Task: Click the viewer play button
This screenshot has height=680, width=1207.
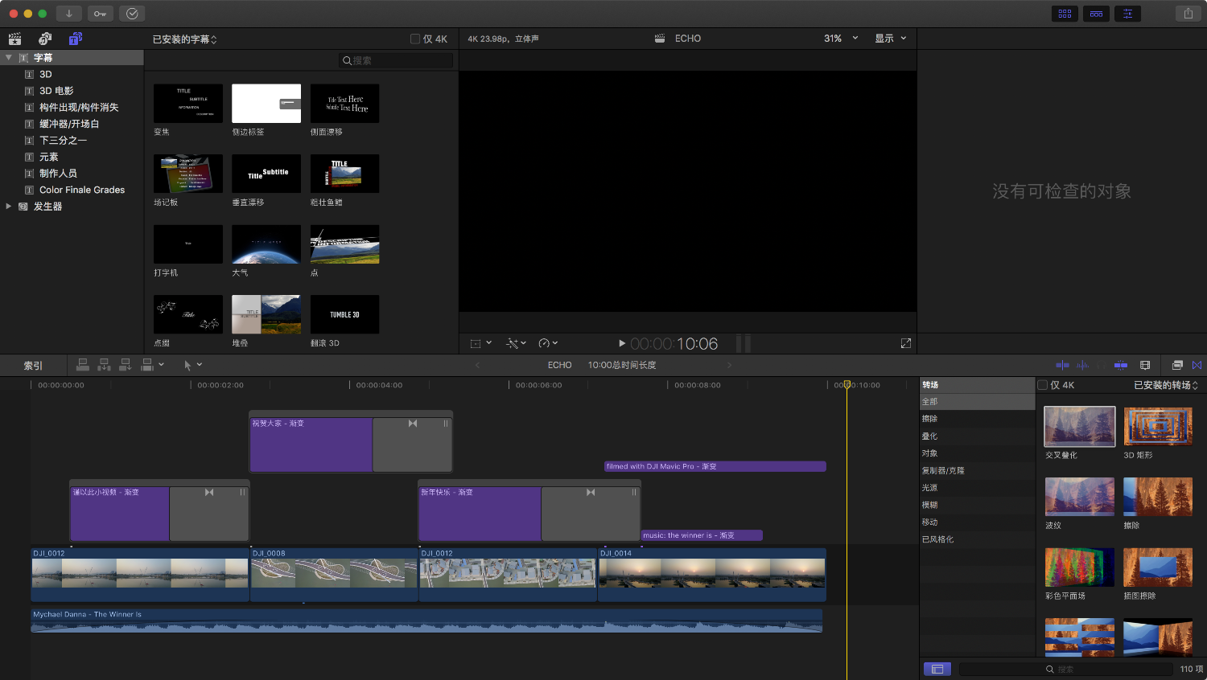Action: point(621,343)
